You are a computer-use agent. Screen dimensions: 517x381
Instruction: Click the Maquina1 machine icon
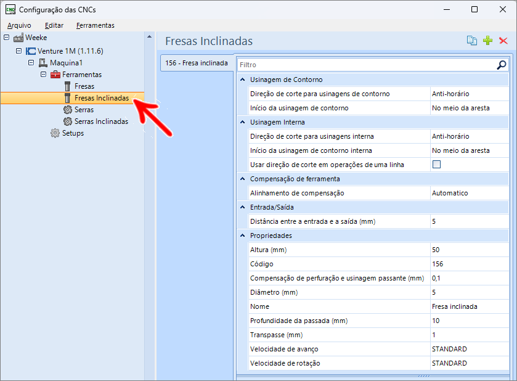tap(43, 63)
